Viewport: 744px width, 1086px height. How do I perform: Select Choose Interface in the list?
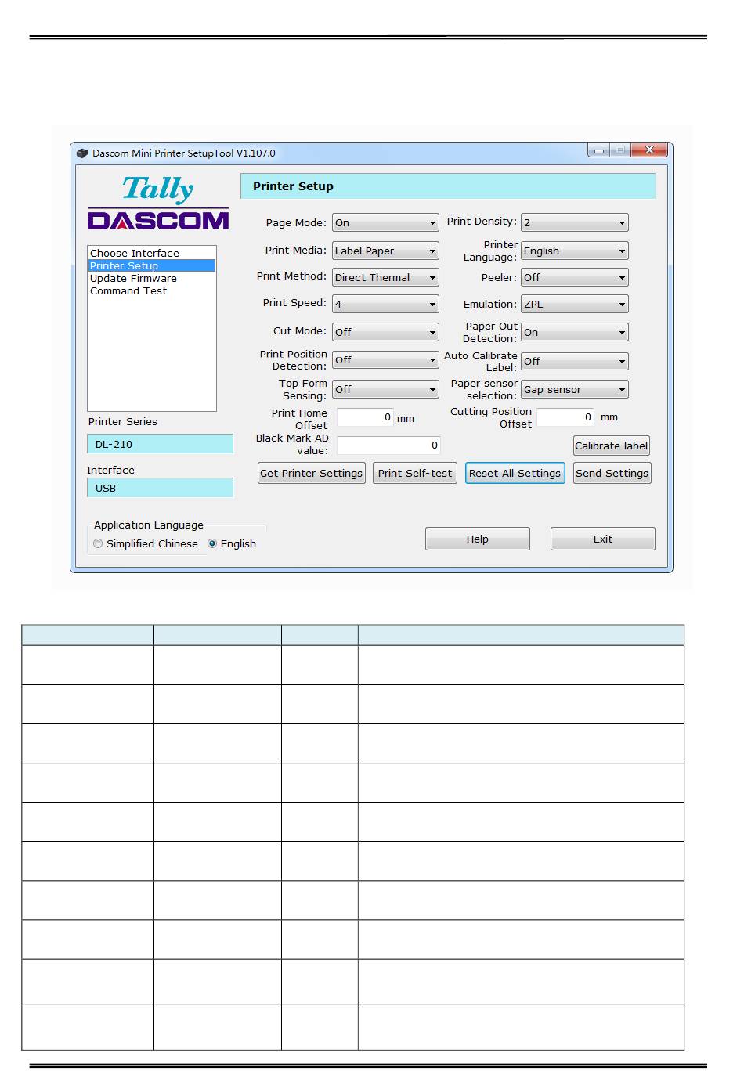click(135, 253)
